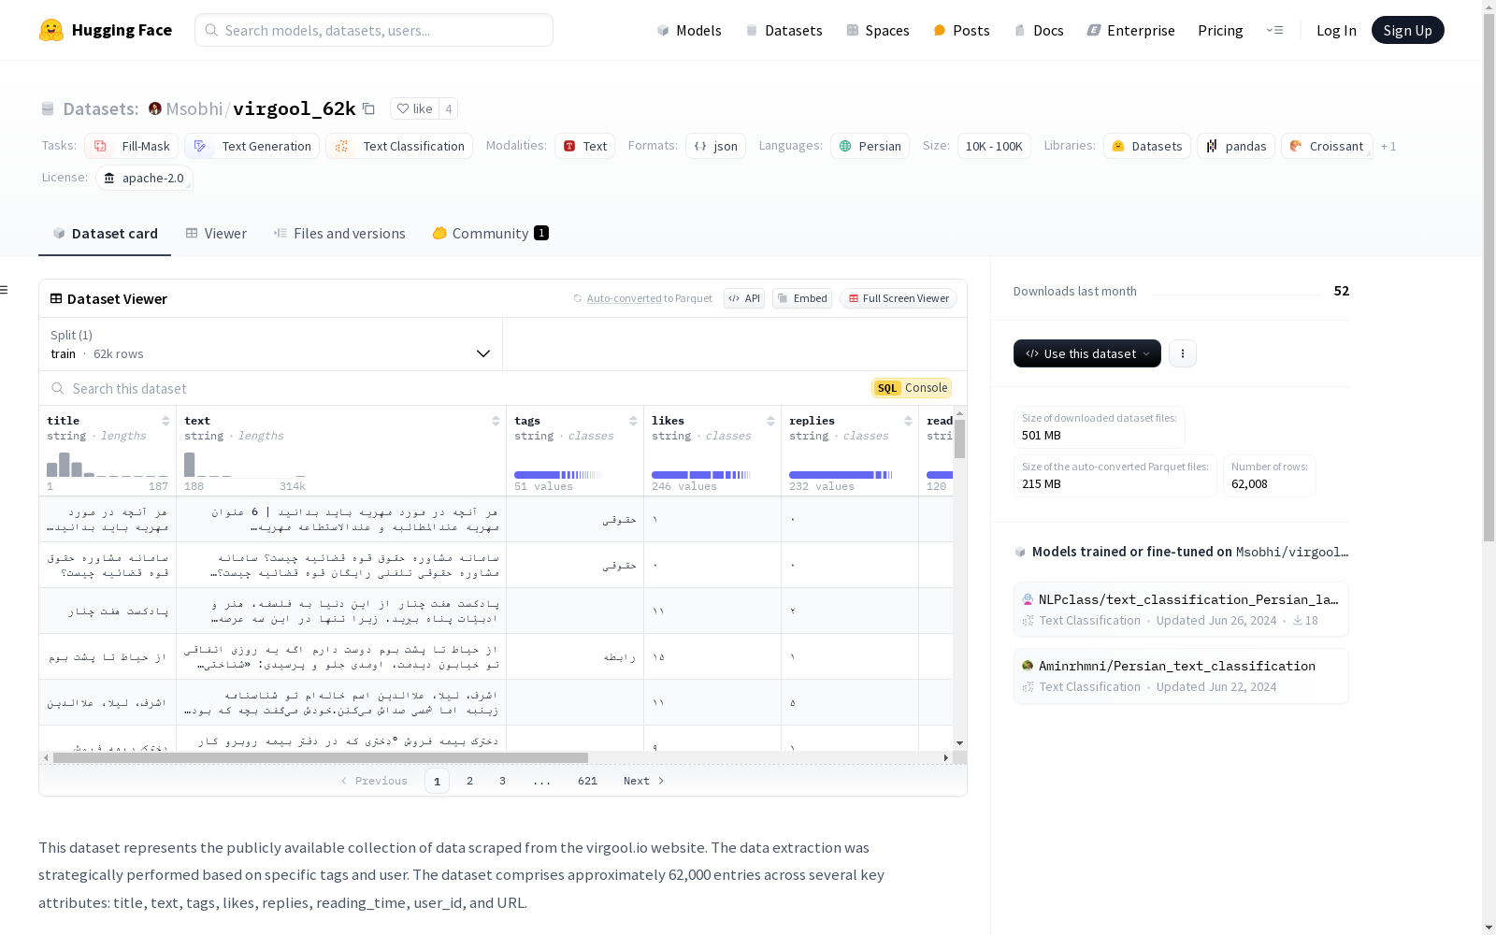
Task: Show the additional +1 libraries
Action: point(1388,147)
